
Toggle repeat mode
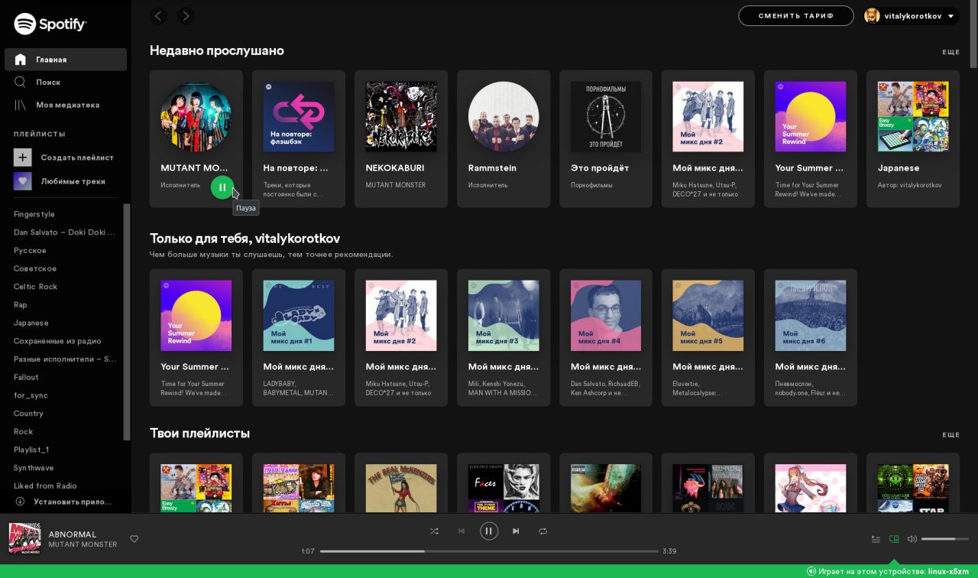(543, 531)
